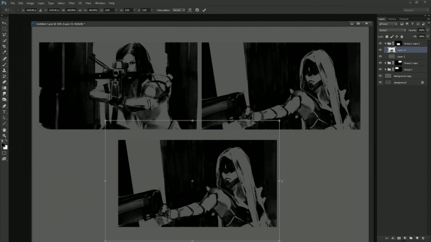Select the Type tool
This screenshot has width=431, height=242.
coord(4,111)
